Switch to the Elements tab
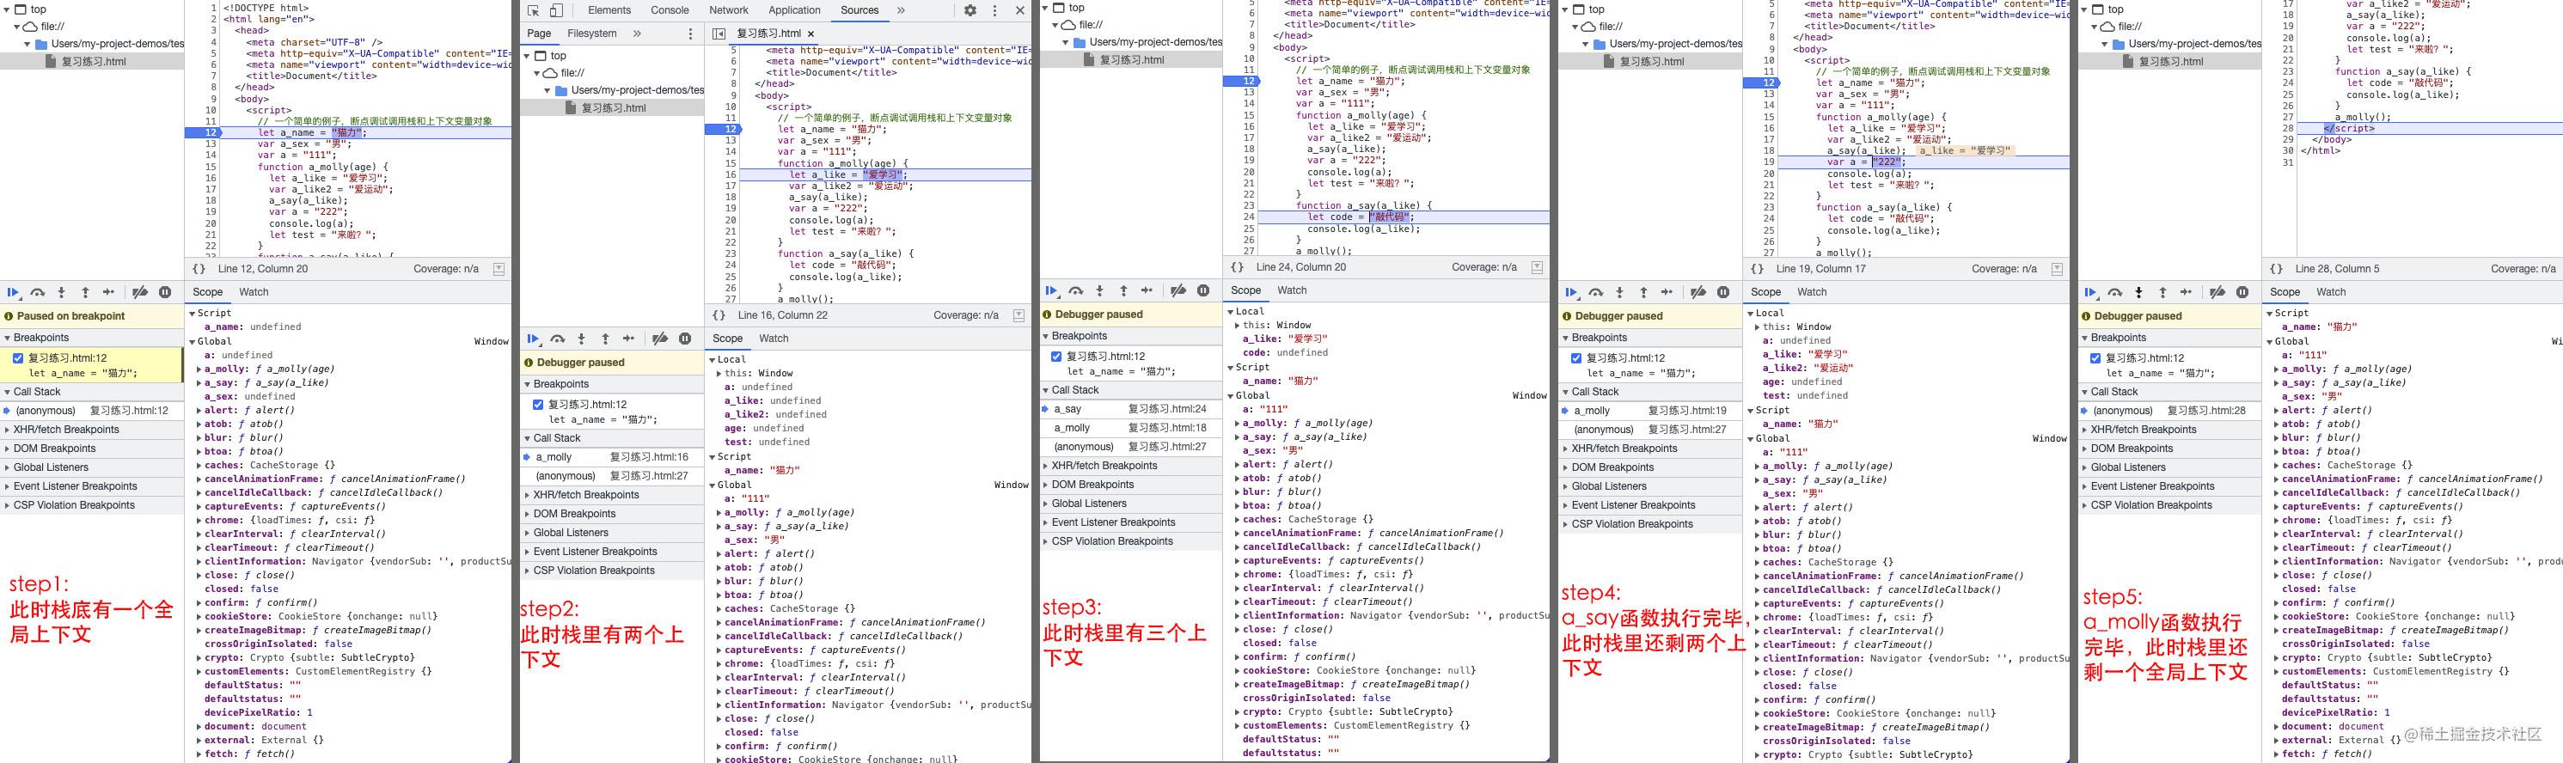This screenshot has height=763, width=2563. tap(609, 10)
